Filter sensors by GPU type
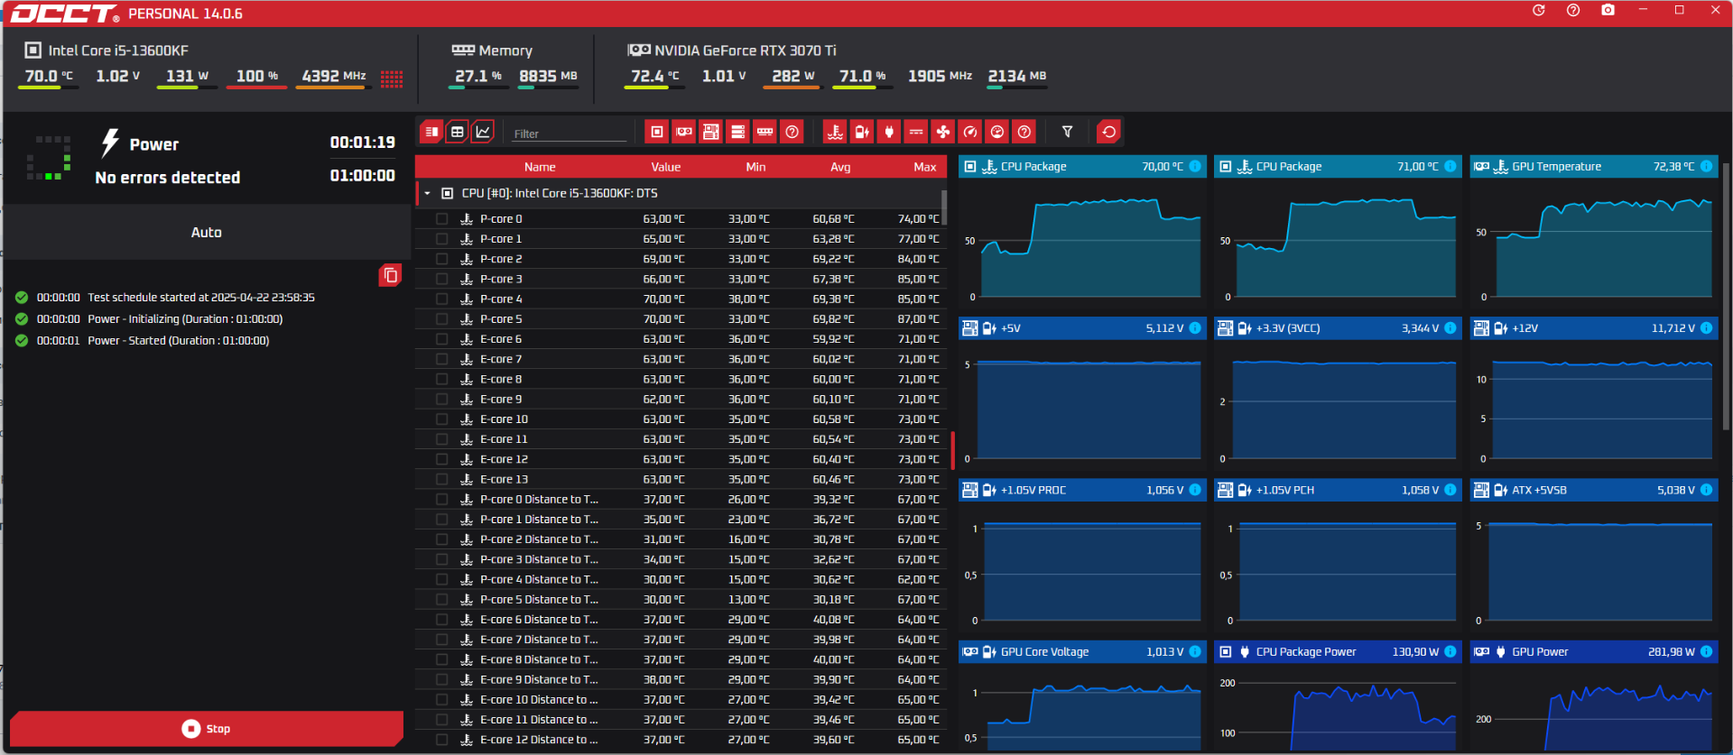 tap(684, 133)
